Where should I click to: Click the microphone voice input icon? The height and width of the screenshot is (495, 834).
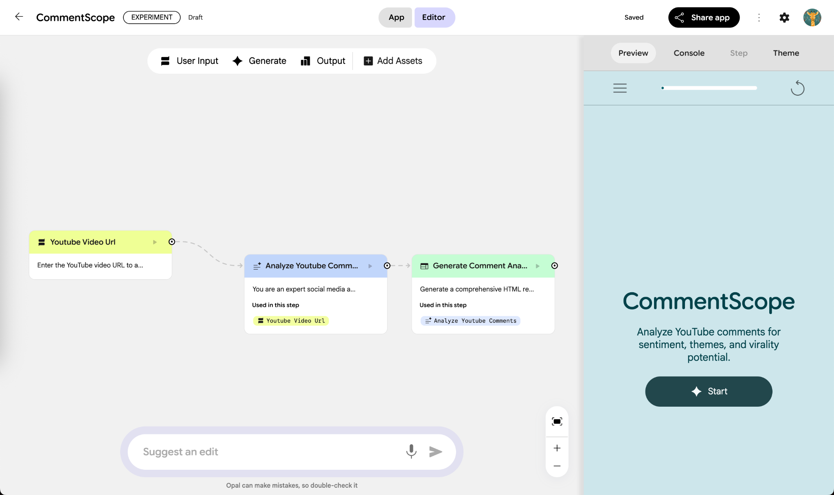point(411,451)
